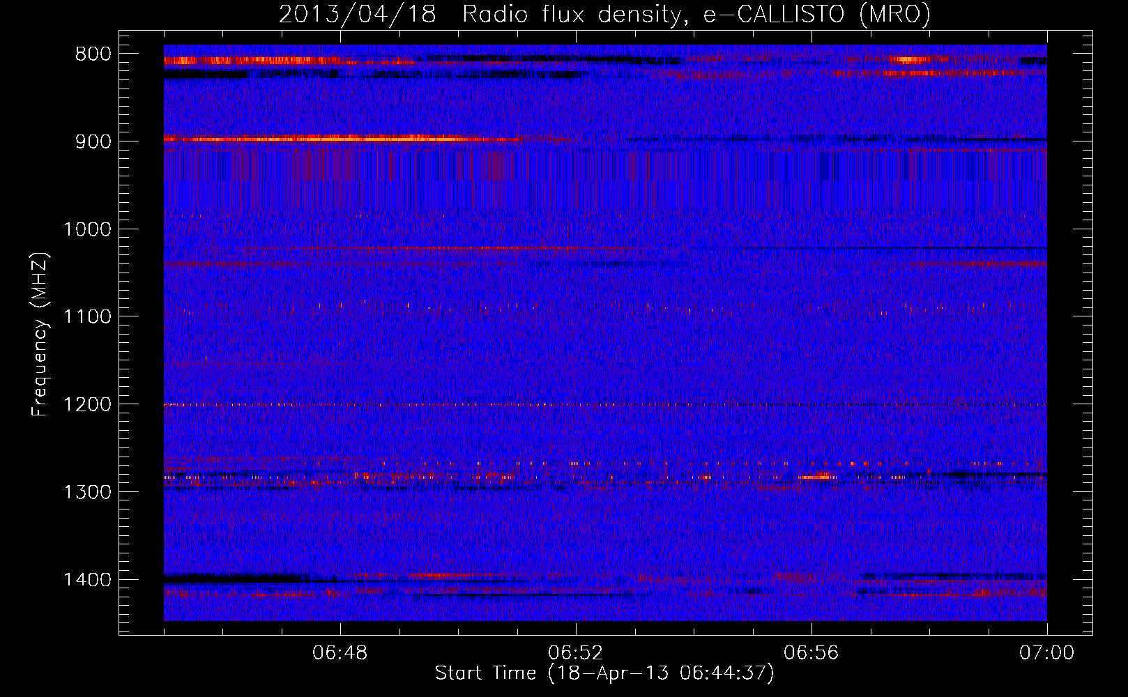Click the 06:52 time tick label
1128x697 pixels.
pos(576,653)
